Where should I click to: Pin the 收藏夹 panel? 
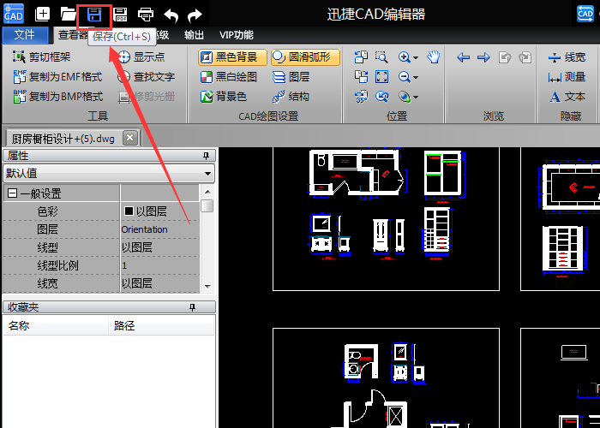coord(193,307)
